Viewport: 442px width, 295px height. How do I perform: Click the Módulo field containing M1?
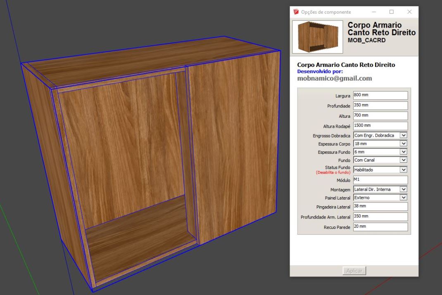380,180
